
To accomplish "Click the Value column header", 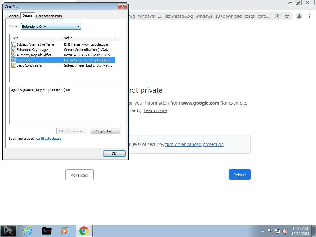I will click(x=89, y=38).
